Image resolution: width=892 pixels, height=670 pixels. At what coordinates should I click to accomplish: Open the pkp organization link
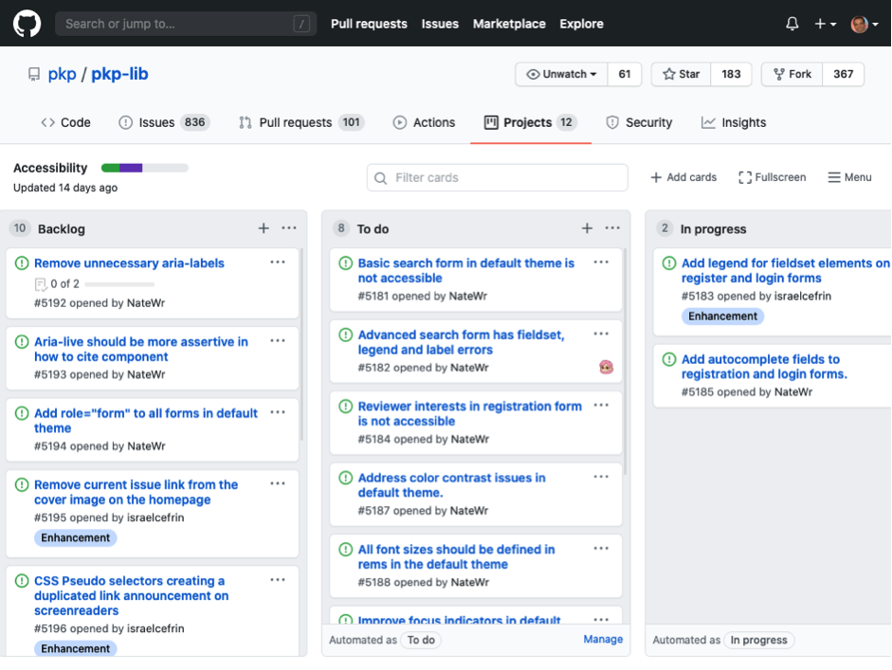[62, 74]
